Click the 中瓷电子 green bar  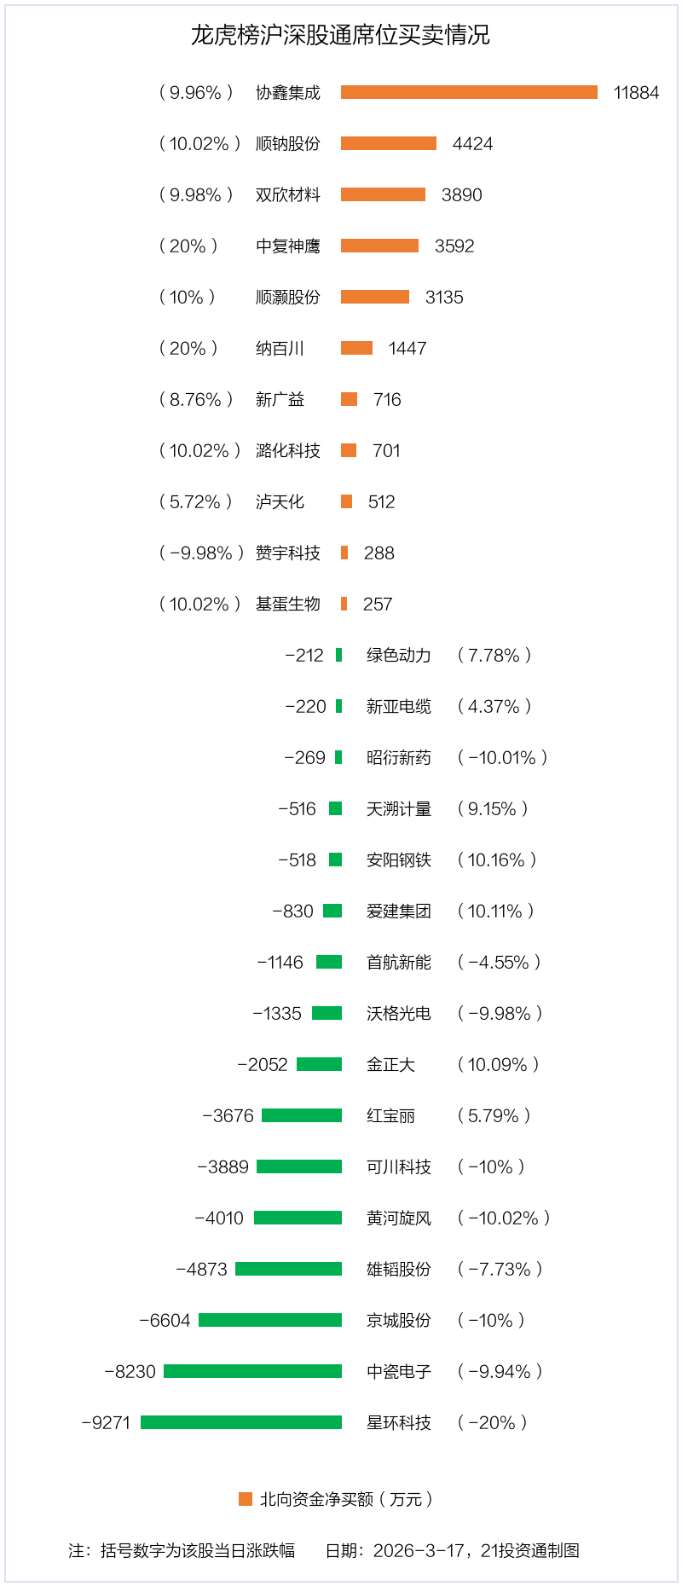pyautogui.click(x=252, y=1371)
